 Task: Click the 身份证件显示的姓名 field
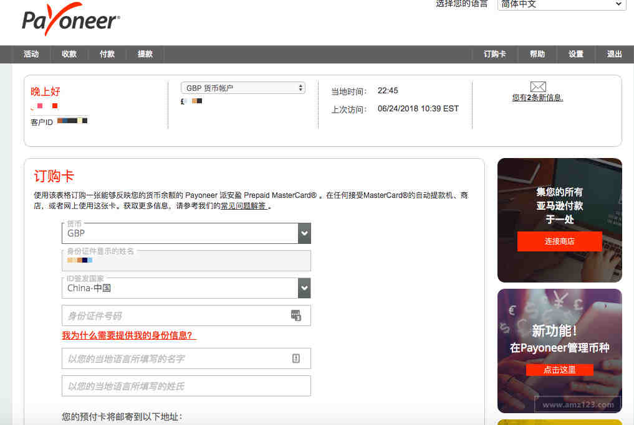186,261
